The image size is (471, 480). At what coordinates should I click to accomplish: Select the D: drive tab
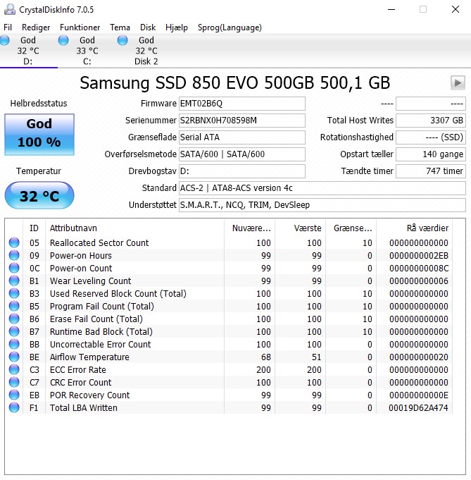pyautogui.click(x=28, y=51)
